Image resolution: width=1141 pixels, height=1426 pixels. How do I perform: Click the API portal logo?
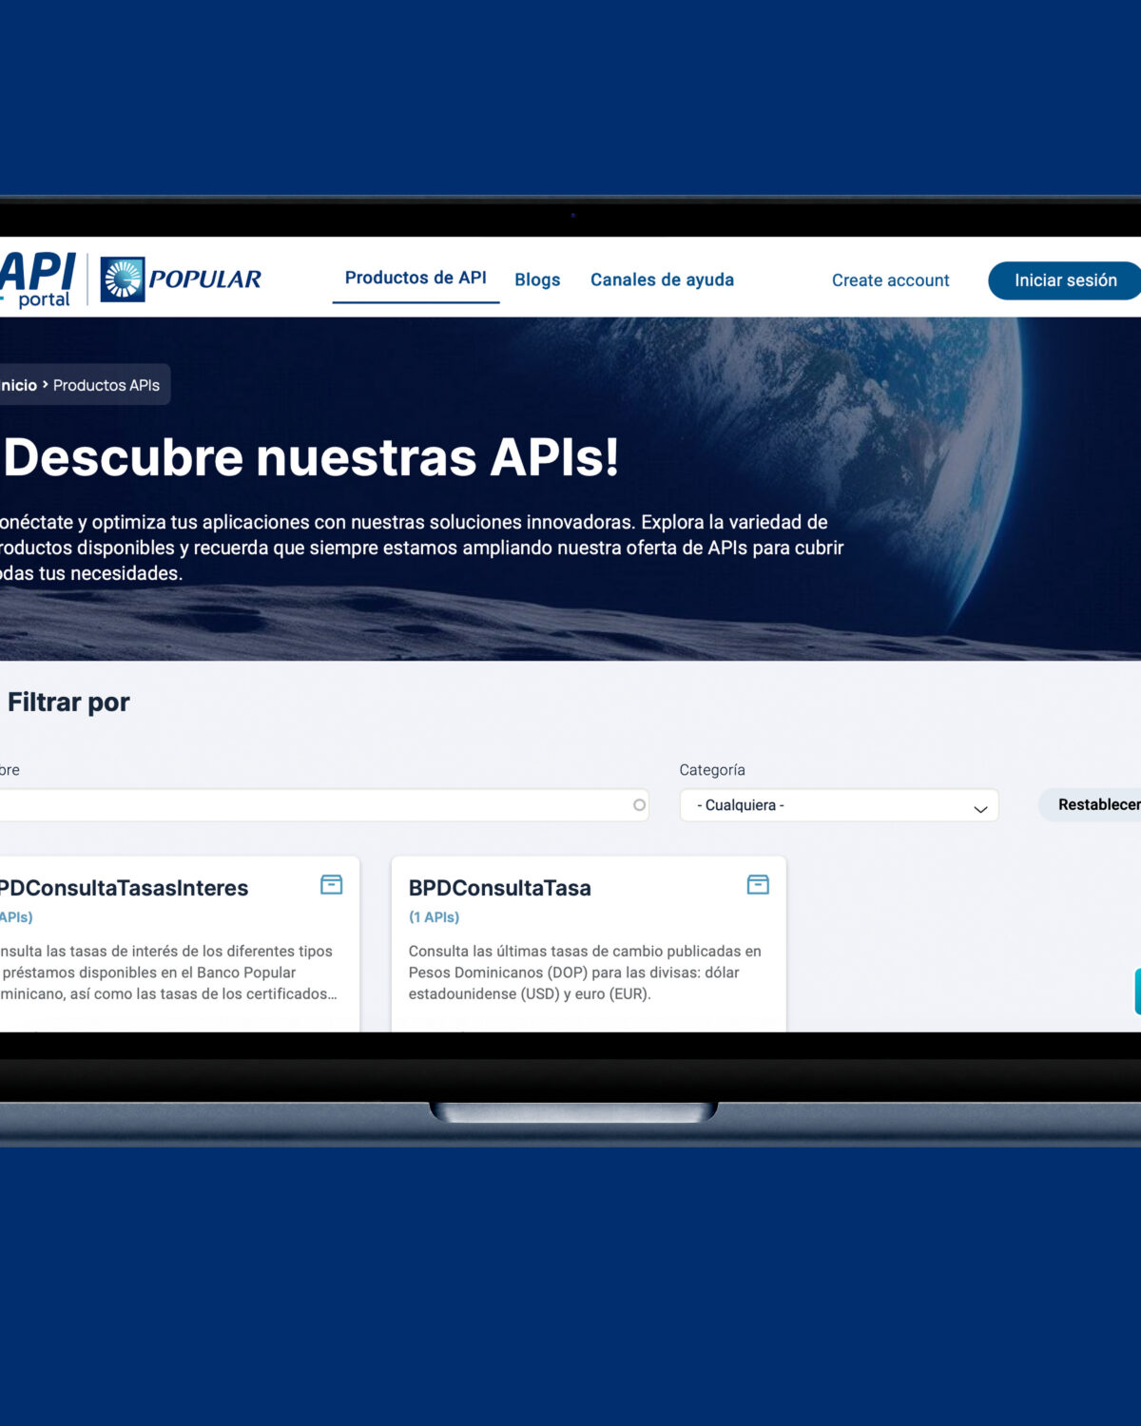[38, 279]
